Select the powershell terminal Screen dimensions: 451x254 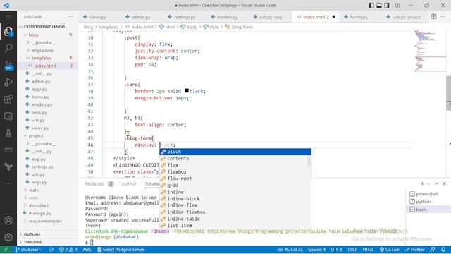coord(428,194)
